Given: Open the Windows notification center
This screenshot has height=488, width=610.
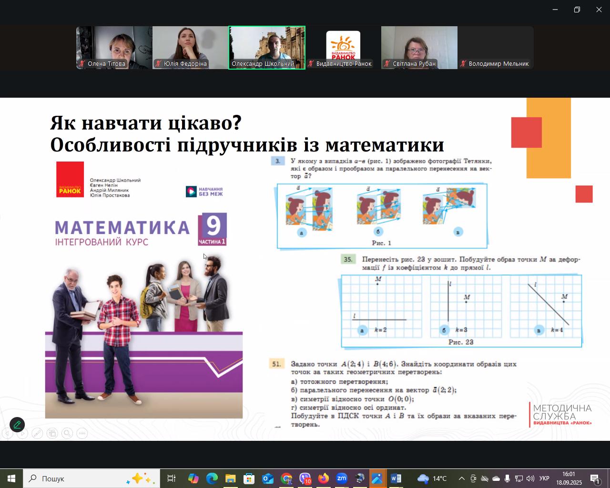Looking at the screenshot, I should coord(595,478).
